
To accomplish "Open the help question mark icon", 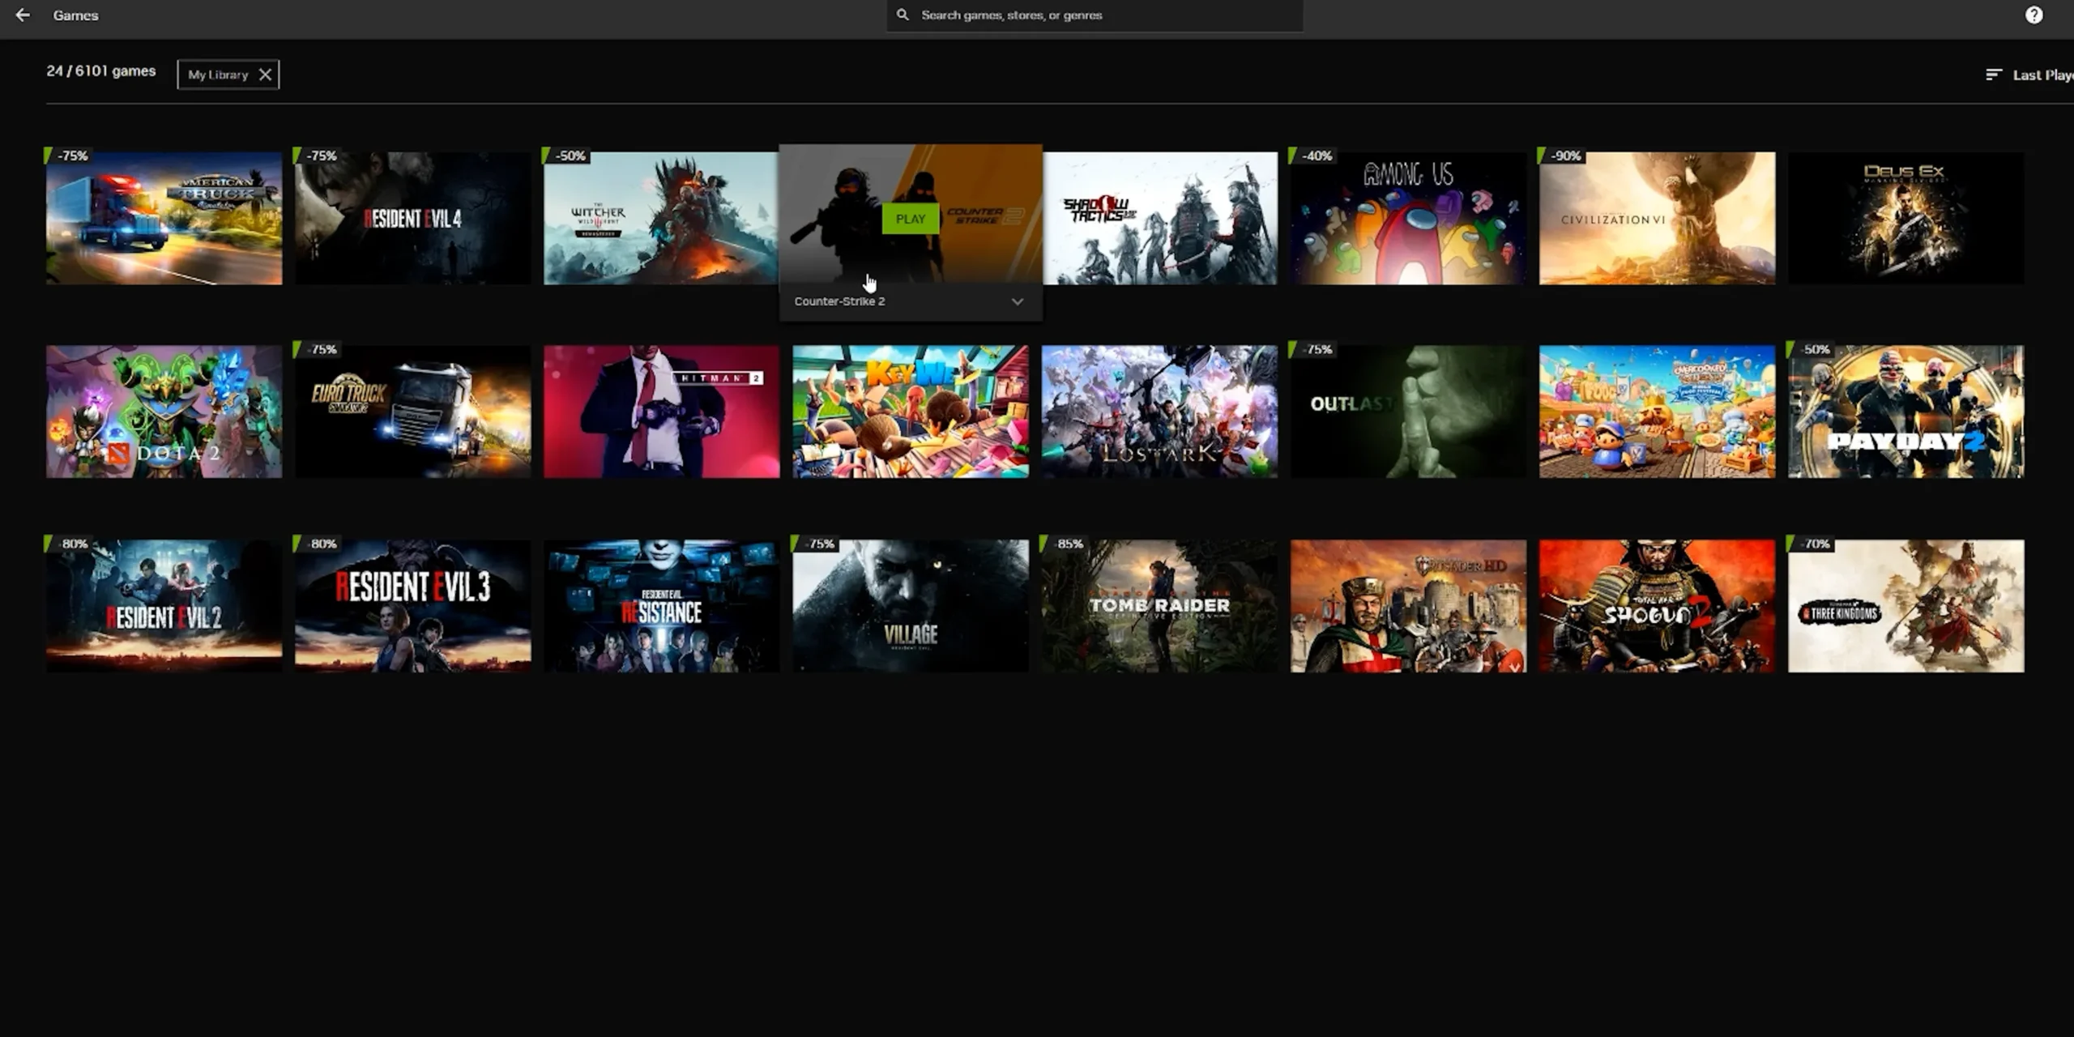I will click(2033, 15).
